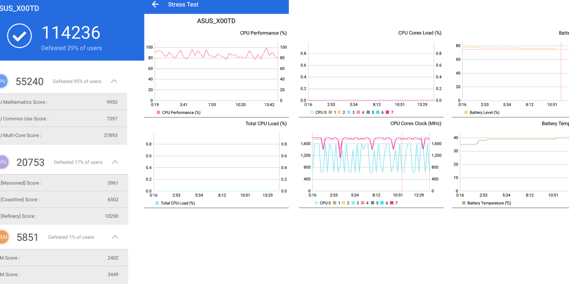Viewport: 569px width, 284px height.
Task: Collapse the GPU score section chevron
Action: point(115,162)
